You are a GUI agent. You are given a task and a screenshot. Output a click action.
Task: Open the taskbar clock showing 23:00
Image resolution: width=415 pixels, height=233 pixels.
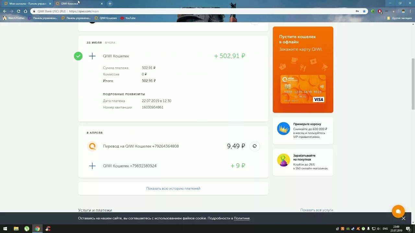coord(396,229)
